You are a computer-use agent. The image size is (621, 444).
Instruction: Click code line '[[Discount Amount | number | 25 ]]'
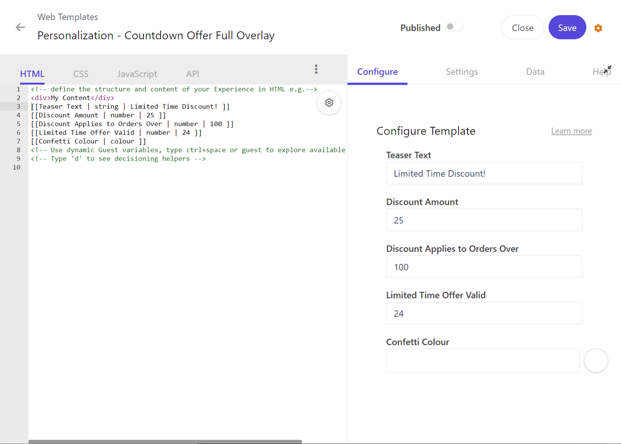[99, 115]
